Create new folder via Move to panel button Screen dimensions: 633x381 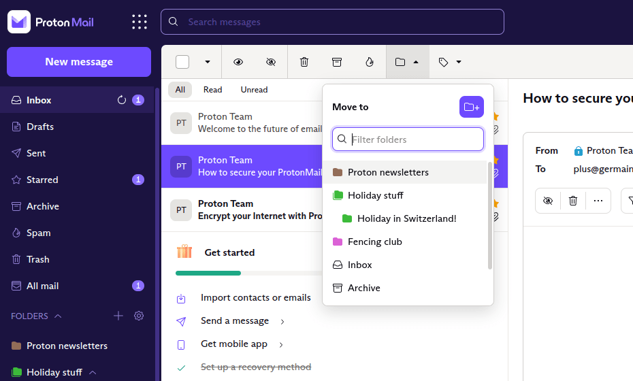click(x=472, y=107)
